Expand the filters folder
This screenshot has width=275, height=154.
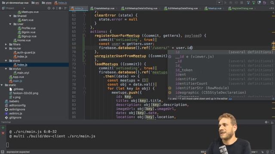(6, 44)
